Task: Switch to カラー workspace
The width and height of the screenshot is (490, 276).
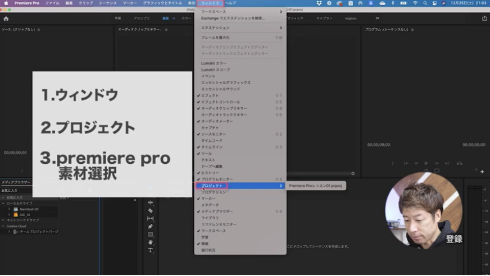Action: (186, 19)
